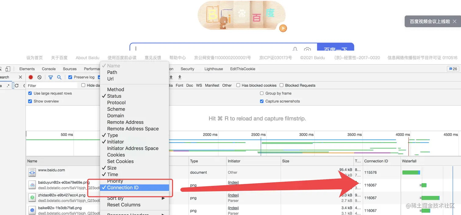Click the first (index) initiator link
Screen dimensions: 461x215
tap(233, 182)
